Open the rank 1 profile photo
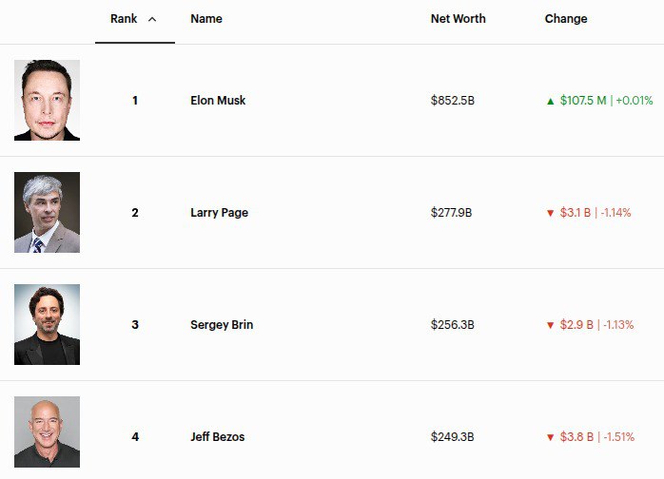The height and width of the screenshot is (479, 664). coord(47,100)
